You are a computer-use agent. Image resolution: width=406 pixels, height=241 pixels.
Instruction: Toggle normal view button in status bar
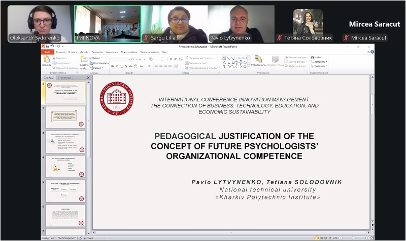317,237
